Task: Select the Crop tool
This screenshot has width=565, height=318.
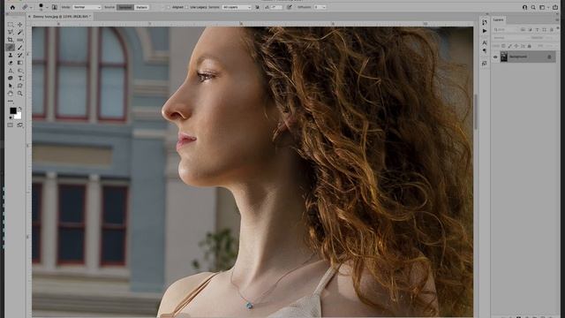Action: (x=10, y=40)
